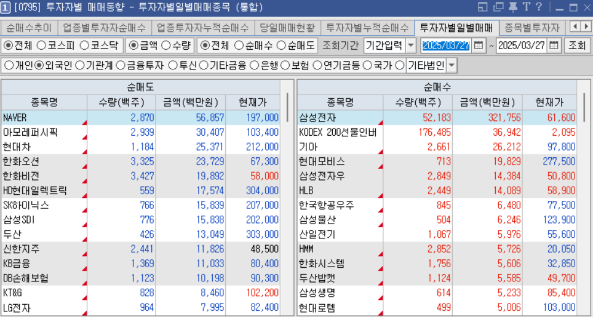The image size is (593, 317).
Task: Select the HLB row
Action: click(x=437, y=191)
